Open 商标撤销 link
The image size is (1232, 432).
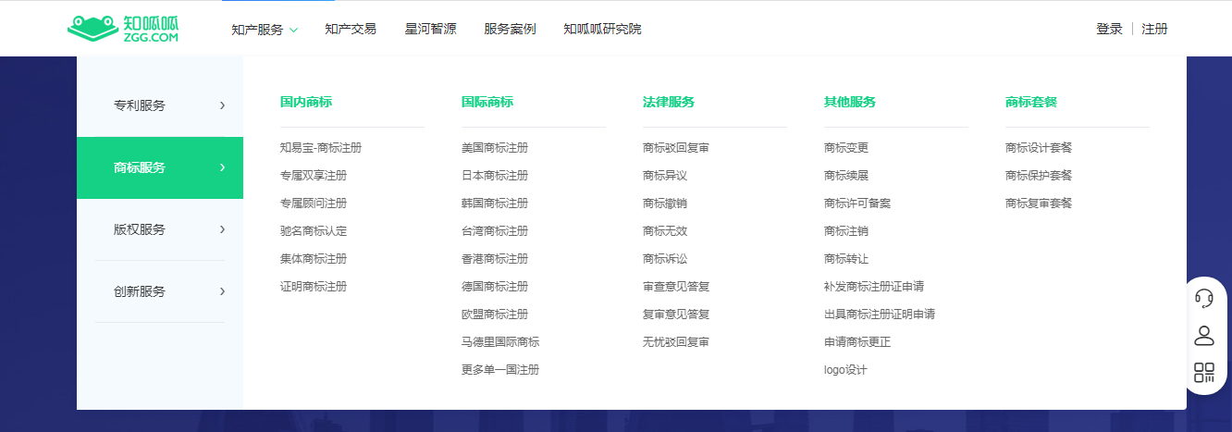pyautogui.click(x=665, y=204)
